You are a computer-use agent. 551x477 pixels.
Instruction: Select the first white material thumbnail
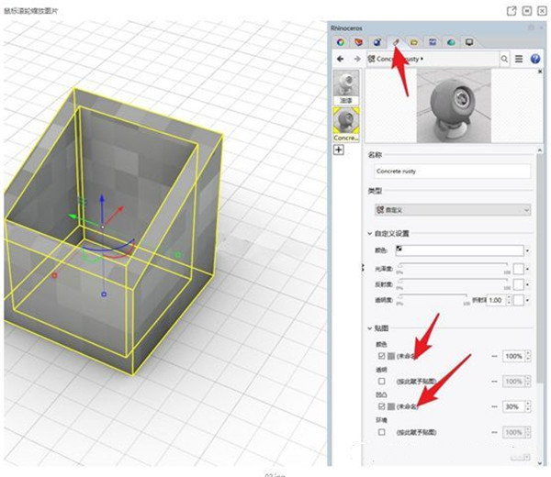pyautogui.click(x=346, y=87)
